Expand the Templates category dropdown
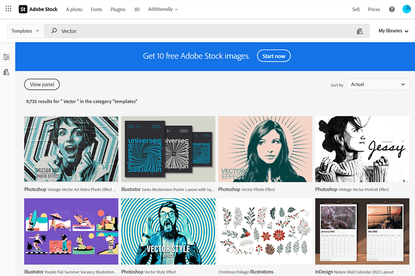This screenshot has width=415, height=276. [26, 31]
